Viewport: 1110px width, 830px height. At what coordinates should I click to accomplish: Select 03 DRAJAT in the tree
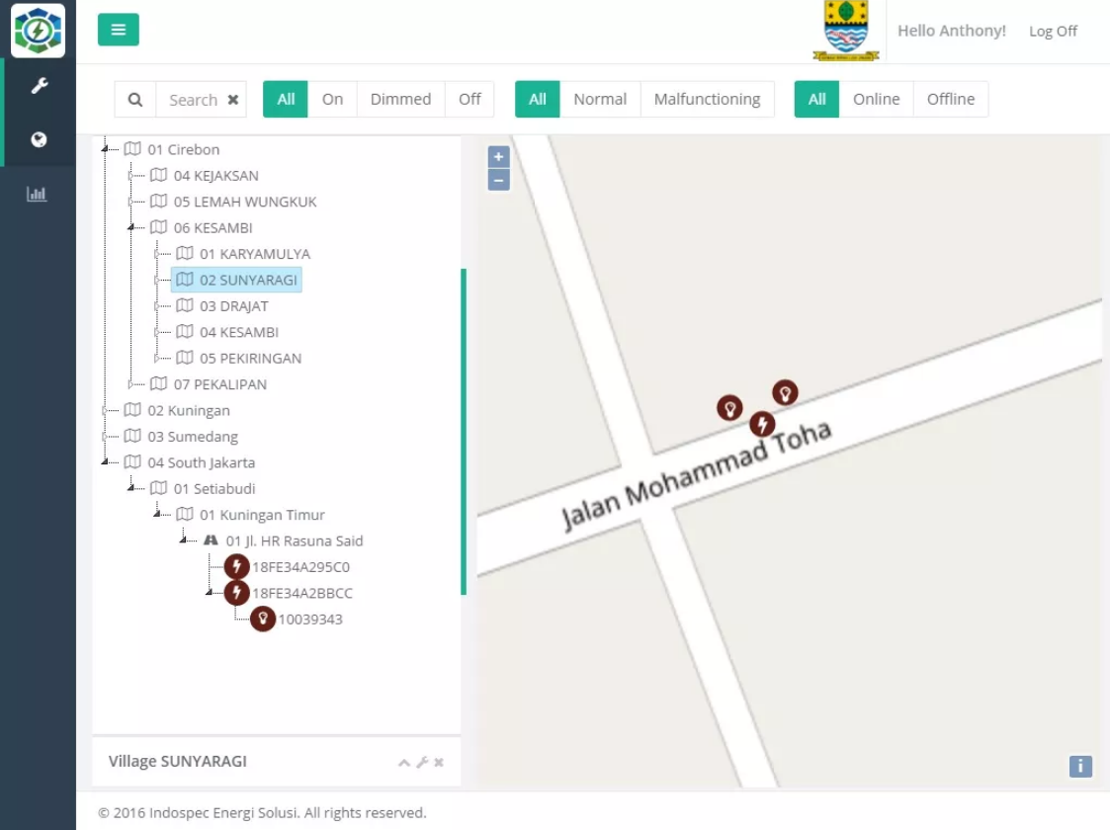tap(233, 306)
